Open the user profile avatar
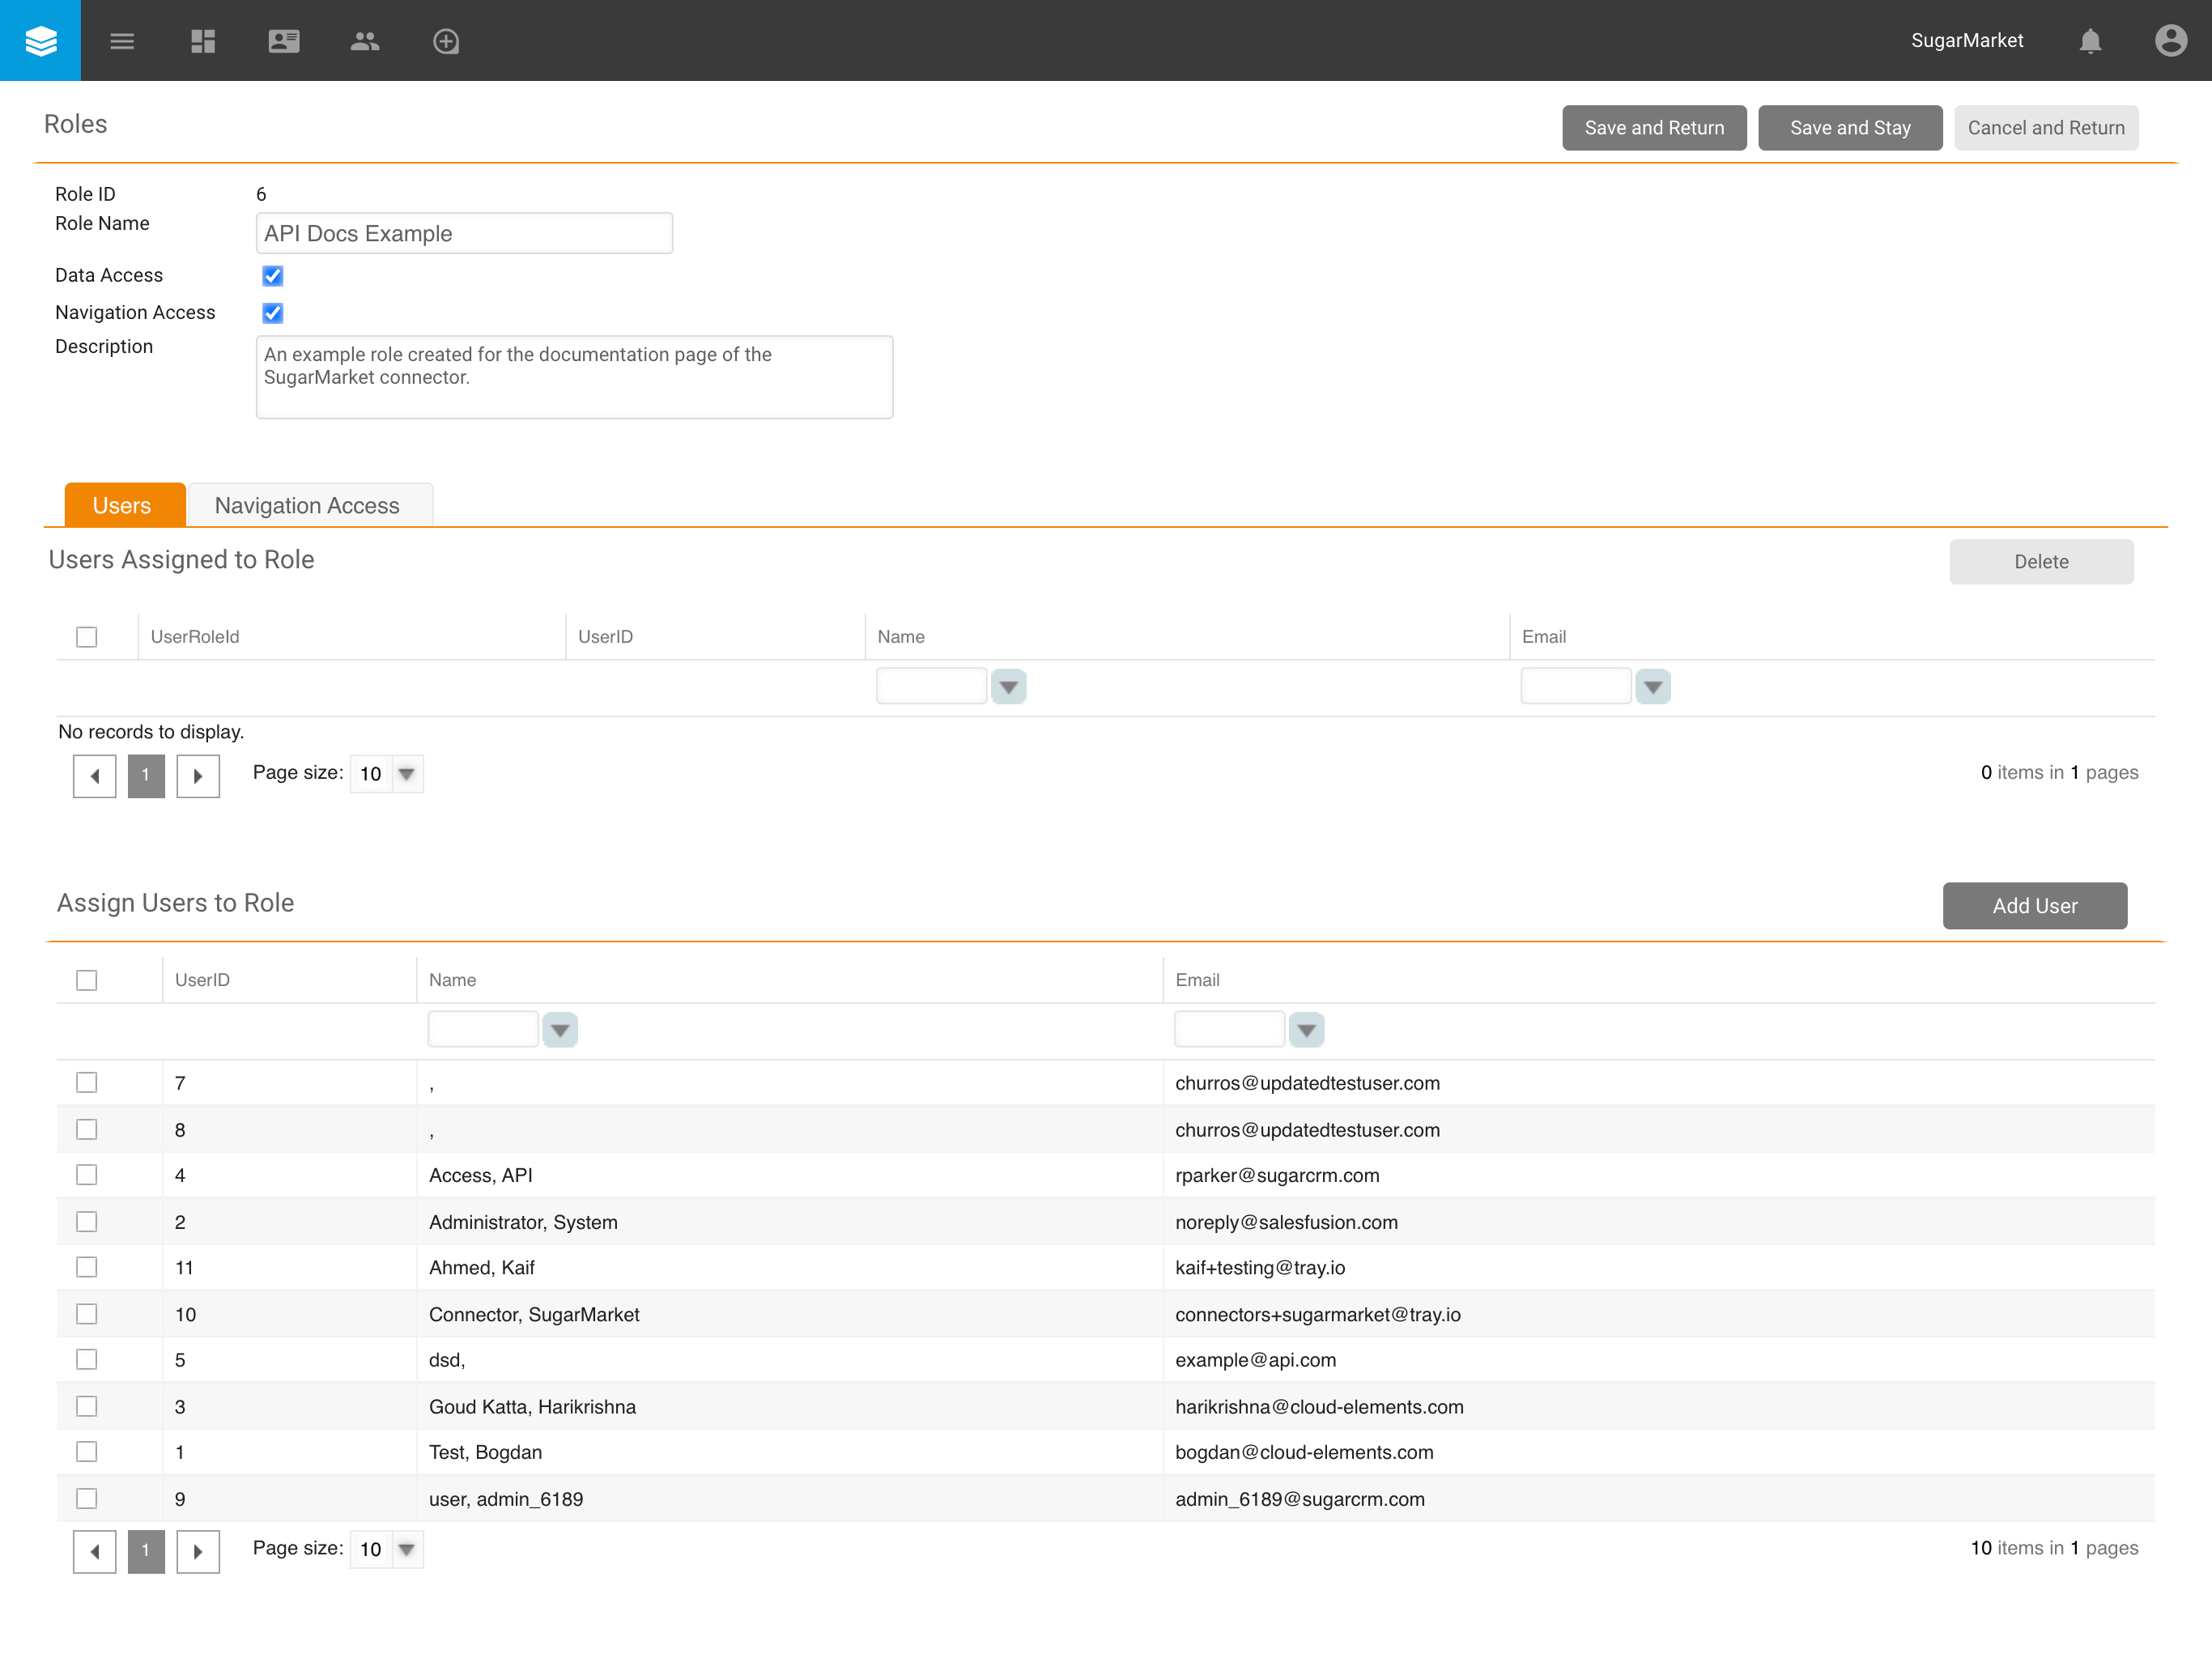This screenshot has height=1658, width=2212. click(x=2170, y=41)
